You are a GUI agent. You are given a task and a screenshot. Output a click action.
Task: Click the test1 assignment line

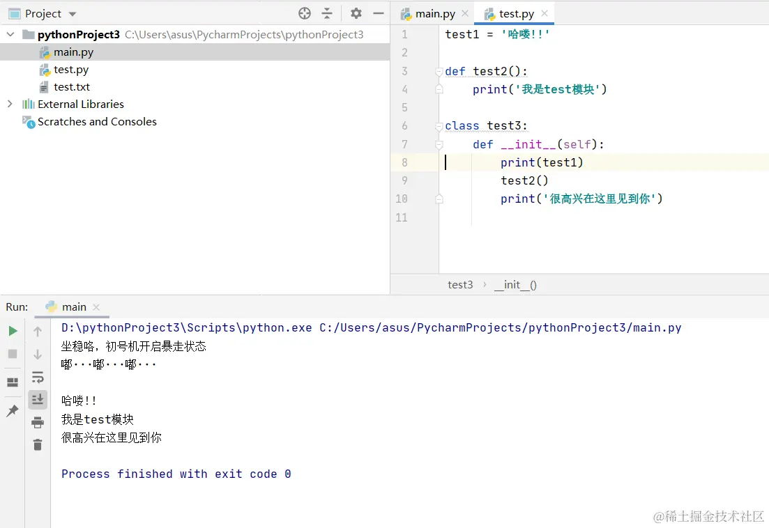click(x=497, y=34)
